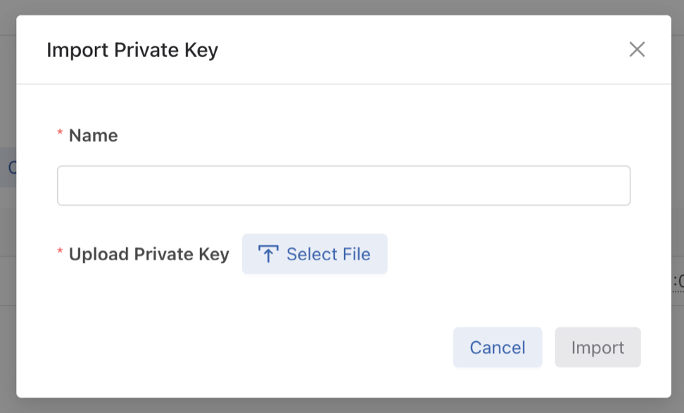The height and width of the screenshot is (413, 684).
Task: Click the Cancel button
Action: click(x=498, y=348)
